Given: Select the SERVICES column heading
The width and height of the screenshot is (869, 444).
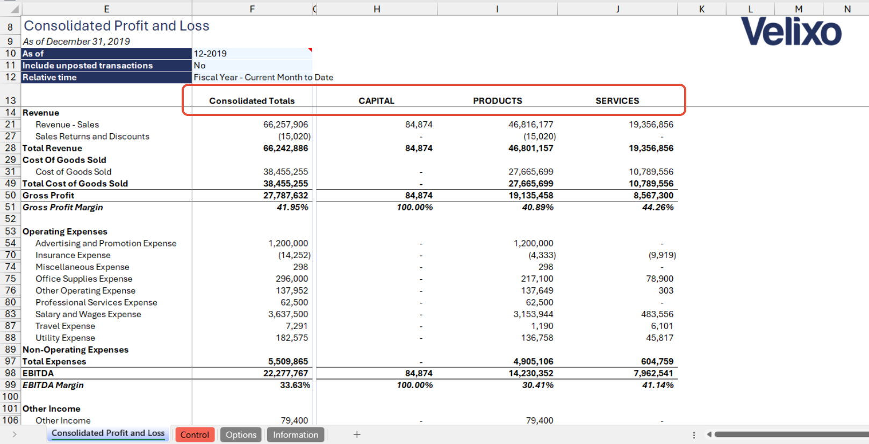Looking at the screenshot, I should pos(617,101).
